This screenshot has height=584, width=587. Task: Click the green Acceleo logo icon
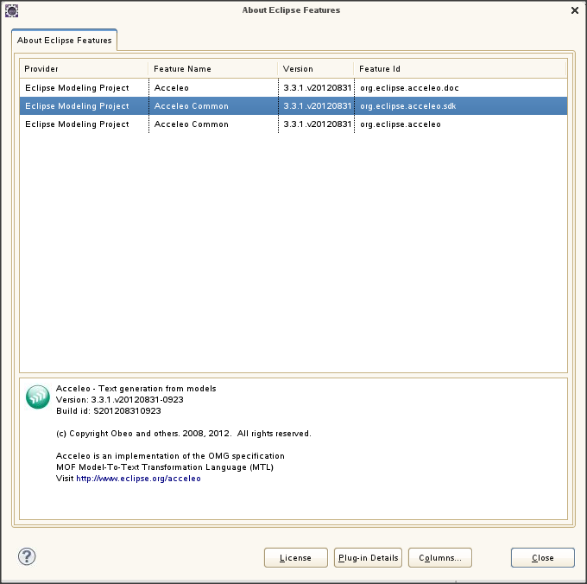tap(38, 397)
